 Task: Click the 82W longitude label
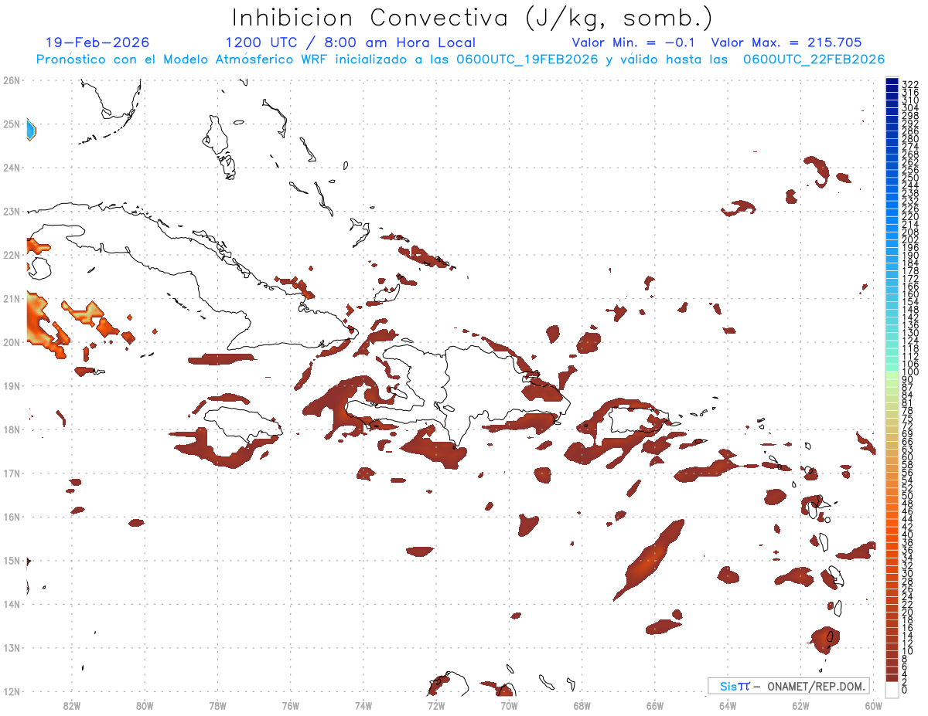72,705
